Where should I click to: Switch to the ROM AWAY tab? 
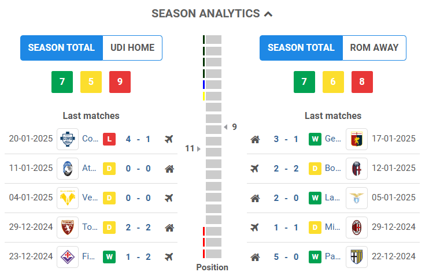(x=374, y=48)
